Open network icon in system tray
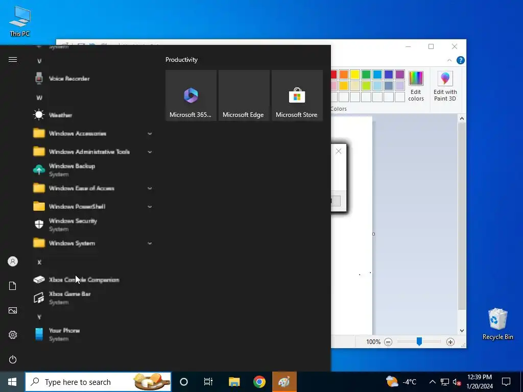Screen dimensions: 523x392 click(445, 382)
